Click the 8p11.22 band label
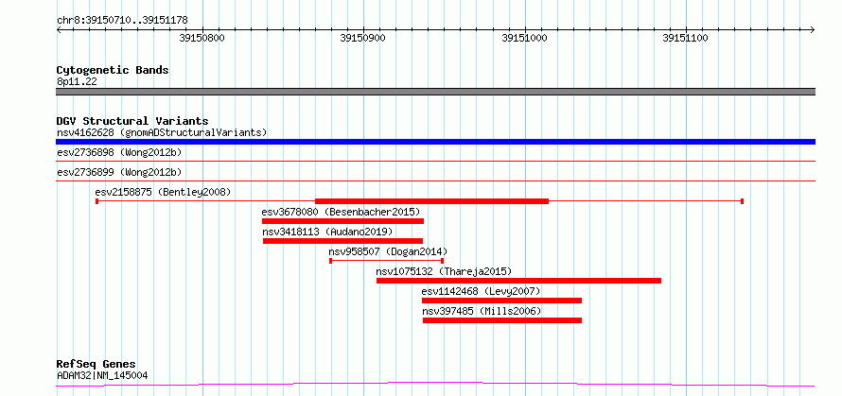The image size is (842, 396). coord(77,82)
